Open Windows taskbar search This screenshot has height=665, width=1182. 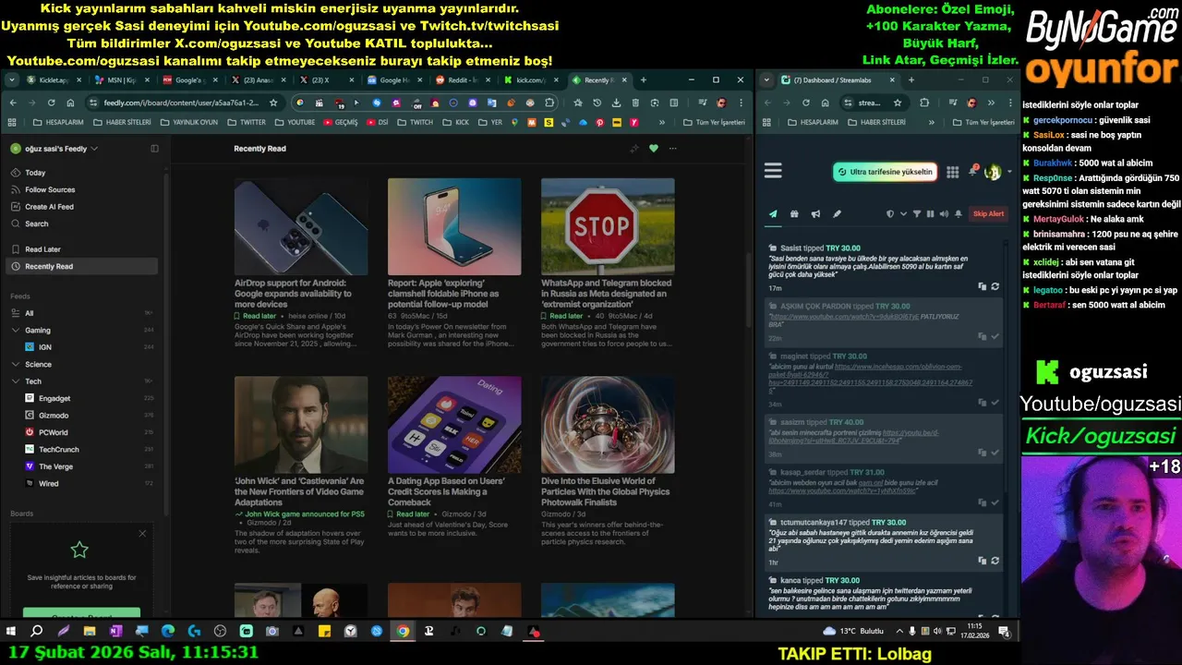coord(37,632)
